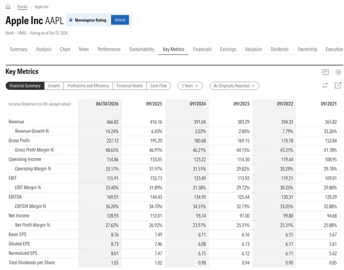
Task: Click the 06/30/2026 column header
Action: click(x=107, y=104)
